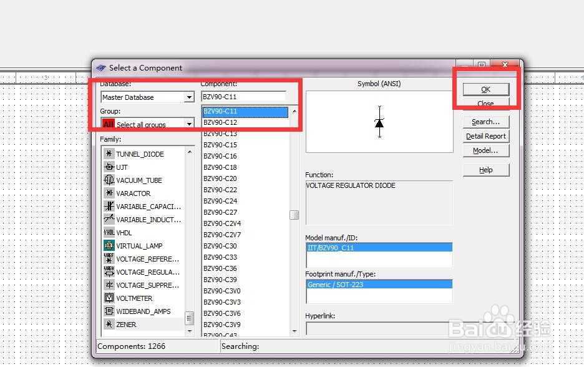This screenshot has width=584, height=367.
Task: Select the VIRTUAL_LAMP family icon
Action: tap(109, 245)
